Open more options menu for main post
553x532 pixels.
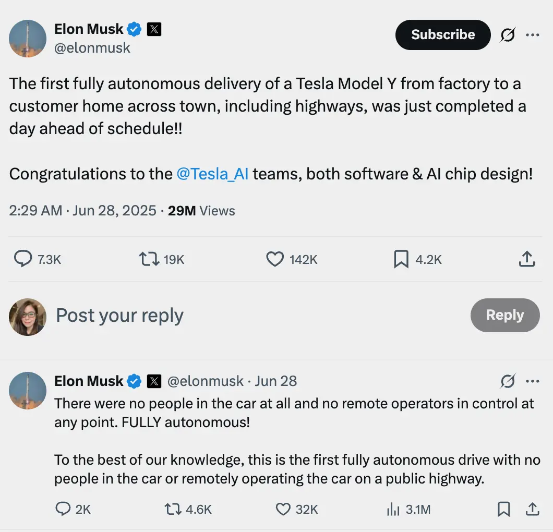click(x=533, y=35)
